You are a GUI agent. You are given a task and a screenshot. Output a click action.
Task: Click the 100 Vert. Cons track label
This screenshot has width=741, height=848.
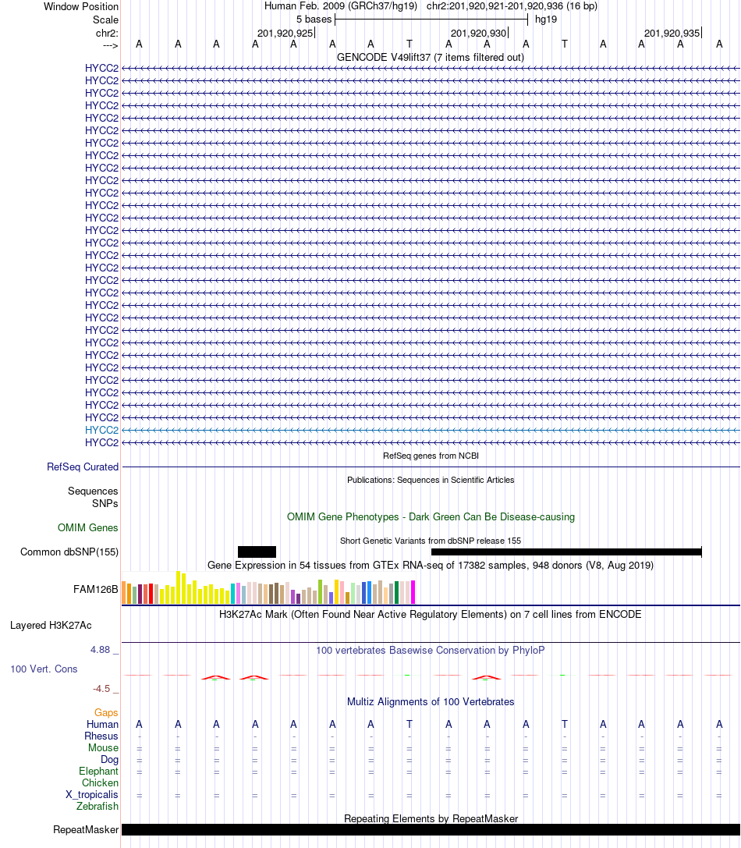pyautogui.click(x=44, y=669)
